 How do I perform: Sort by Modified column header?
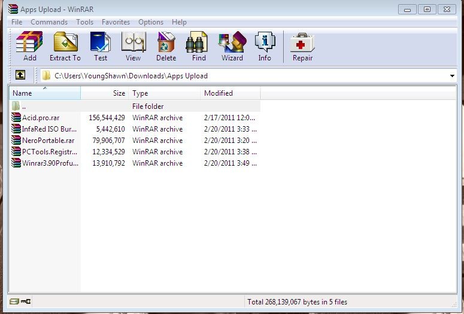[230, 93]
